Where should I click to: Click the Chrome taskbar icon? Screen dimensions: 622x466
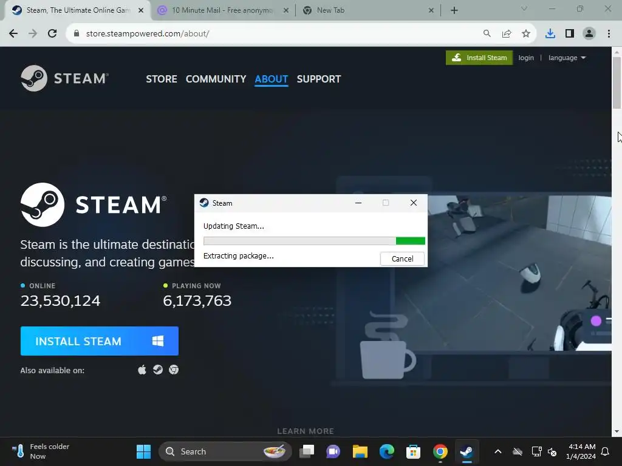[440, 451]
